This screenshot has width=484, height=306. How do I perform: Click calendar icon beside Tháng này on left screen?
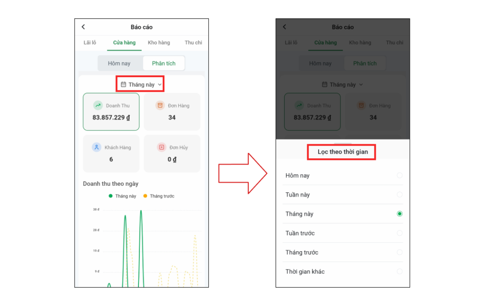point(123,84)
